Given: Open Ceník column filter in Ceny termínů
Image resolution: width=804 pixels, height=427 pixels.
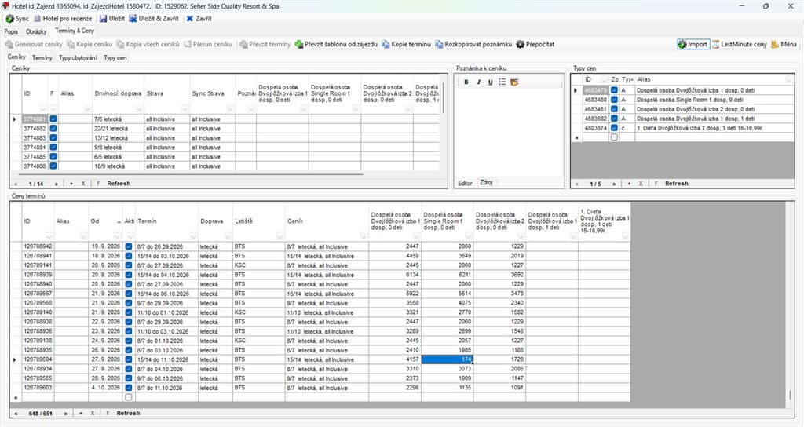Looking at the screenshot, I should 363,236.
